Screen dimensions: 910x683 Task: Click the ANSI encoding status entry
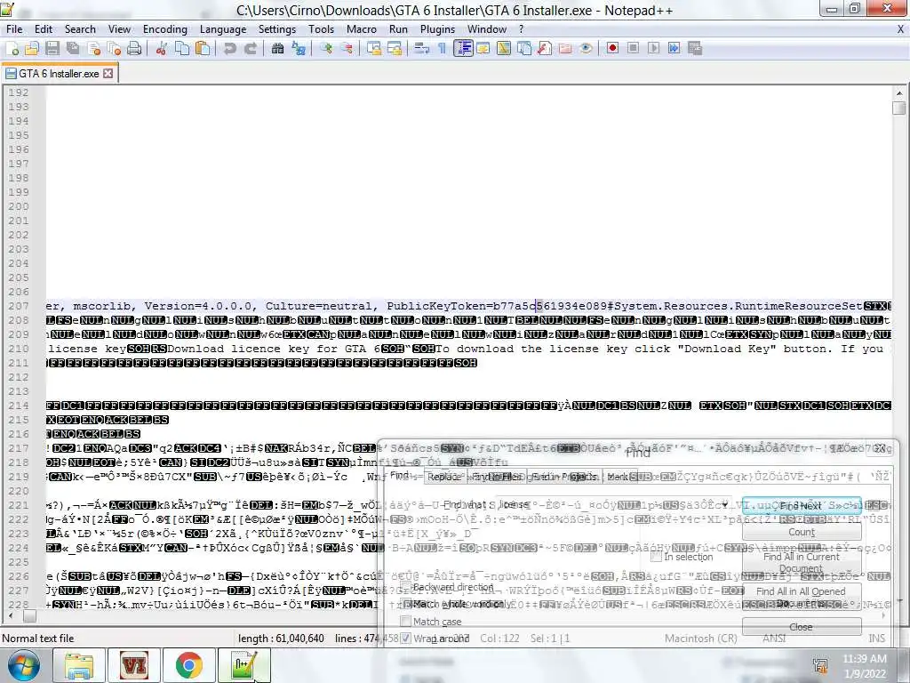coord(774,639)
